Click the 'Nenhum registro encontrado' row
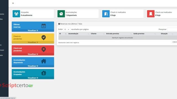This screenshot has width=177, height=99. click(118, 38)
